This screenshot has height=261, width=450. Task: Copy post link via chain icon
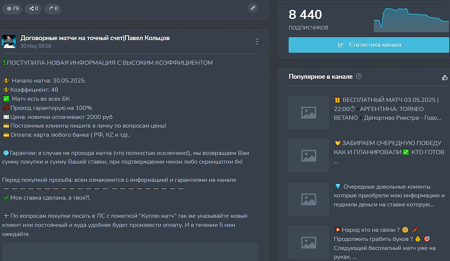pyautogui.click(x=253, y=8)
